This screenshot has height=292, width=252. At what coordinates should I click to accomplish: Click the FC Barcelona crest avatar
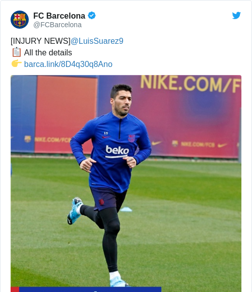tap(20, 20)
